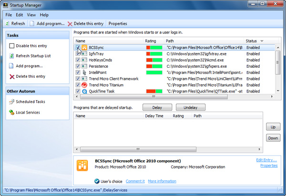Open the Help menu

pos(44,15)
